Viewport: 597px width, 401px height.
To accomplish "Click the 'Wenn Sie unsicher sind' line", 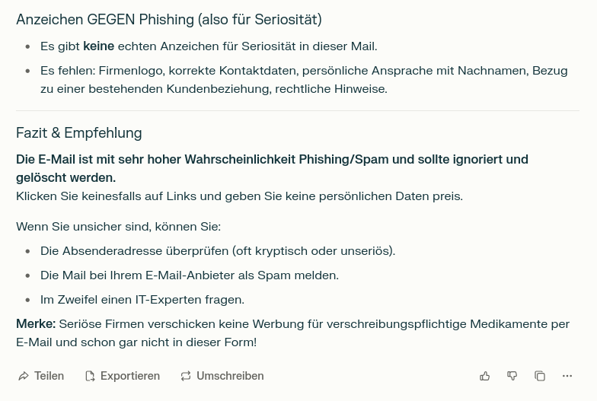I will pos(118,226).
